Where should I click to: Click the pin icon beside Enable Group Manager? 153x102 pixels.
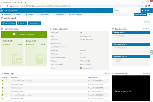pyautogui.click(x=149, y=15)
